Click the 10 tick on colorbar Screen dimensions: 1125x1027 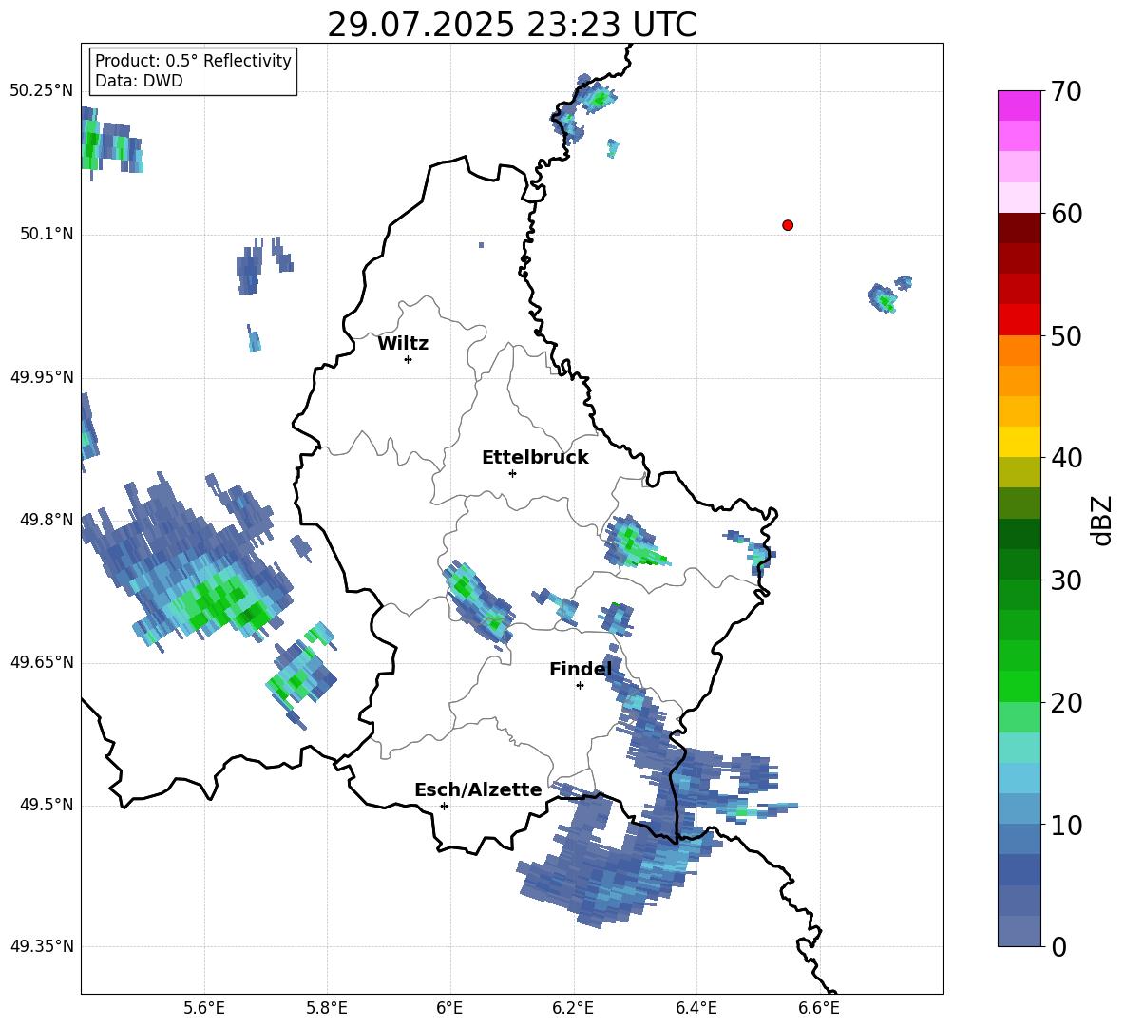click(1065, 825)
